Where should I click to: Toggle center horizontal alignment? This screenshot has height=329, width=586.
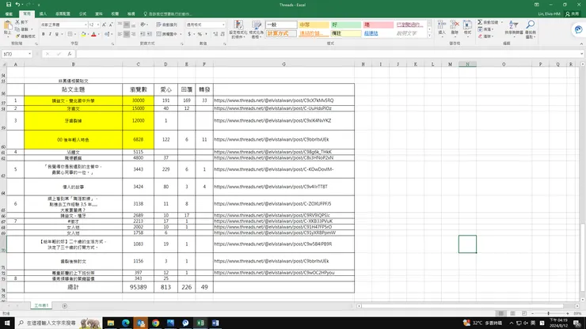point(127,34)
